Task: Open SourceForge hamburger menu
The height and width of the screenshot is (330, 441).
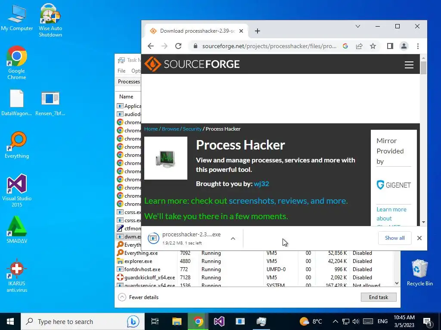Action: pyautogui.click(x=409, y=65)
